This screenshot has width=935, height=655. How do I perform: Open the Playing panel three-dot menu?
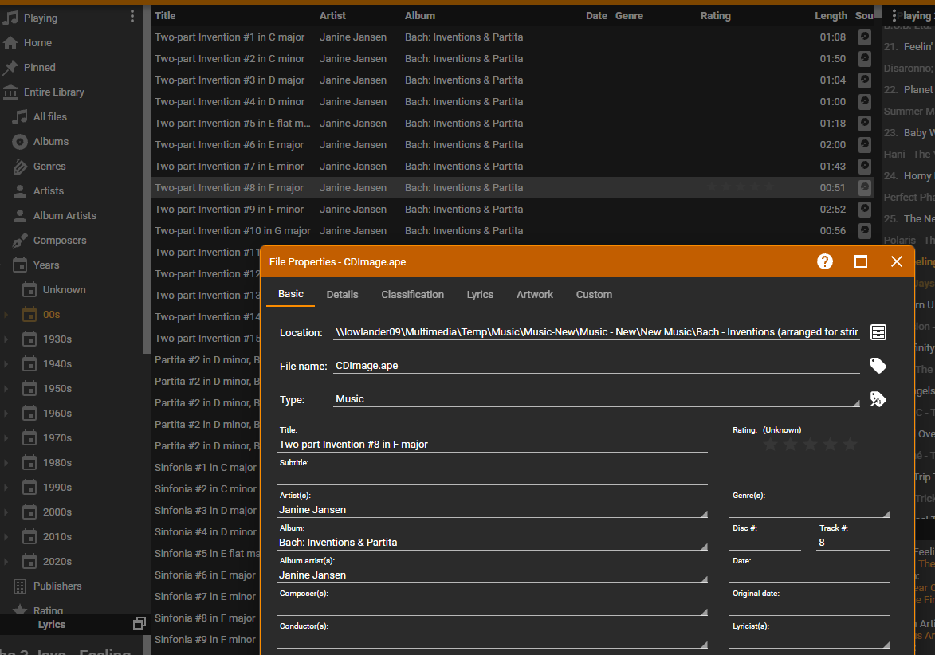[132, 17]
